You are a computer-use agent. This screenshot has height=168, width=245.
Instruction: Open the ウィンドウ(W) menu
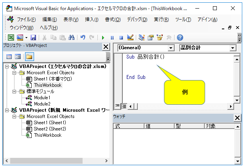(22, 28)
